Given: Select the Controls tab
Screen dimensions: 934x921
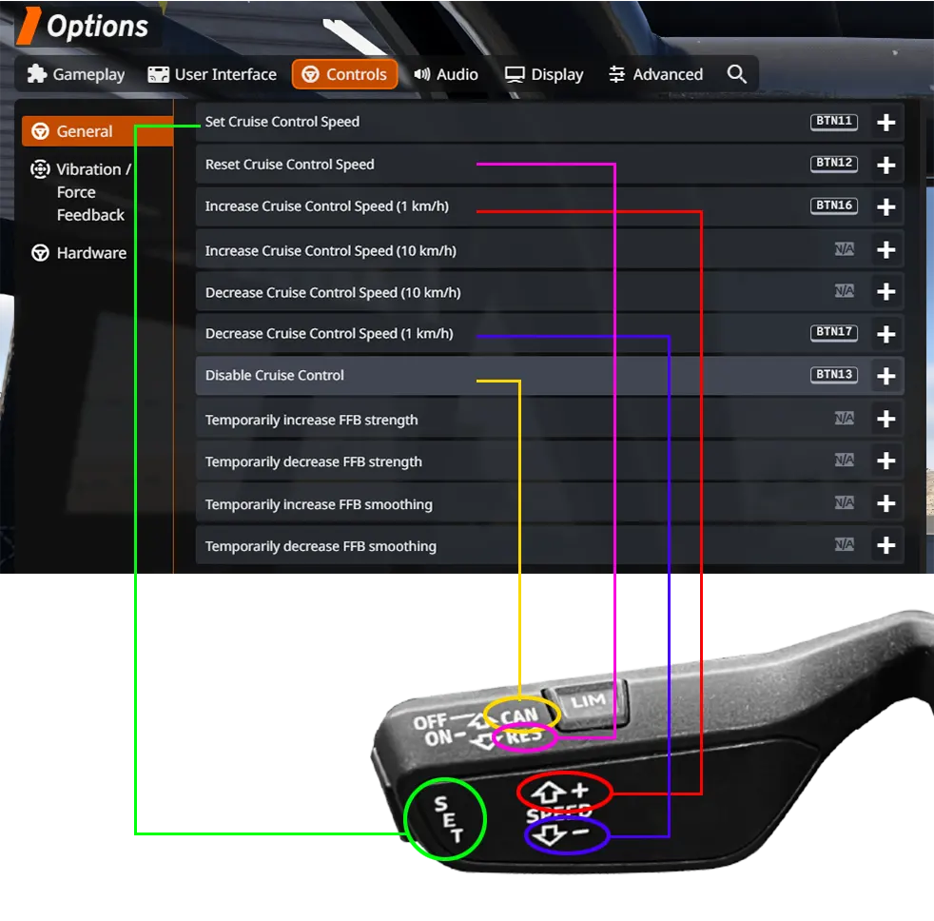Looking at the screenshot, I should pos(345,74).
